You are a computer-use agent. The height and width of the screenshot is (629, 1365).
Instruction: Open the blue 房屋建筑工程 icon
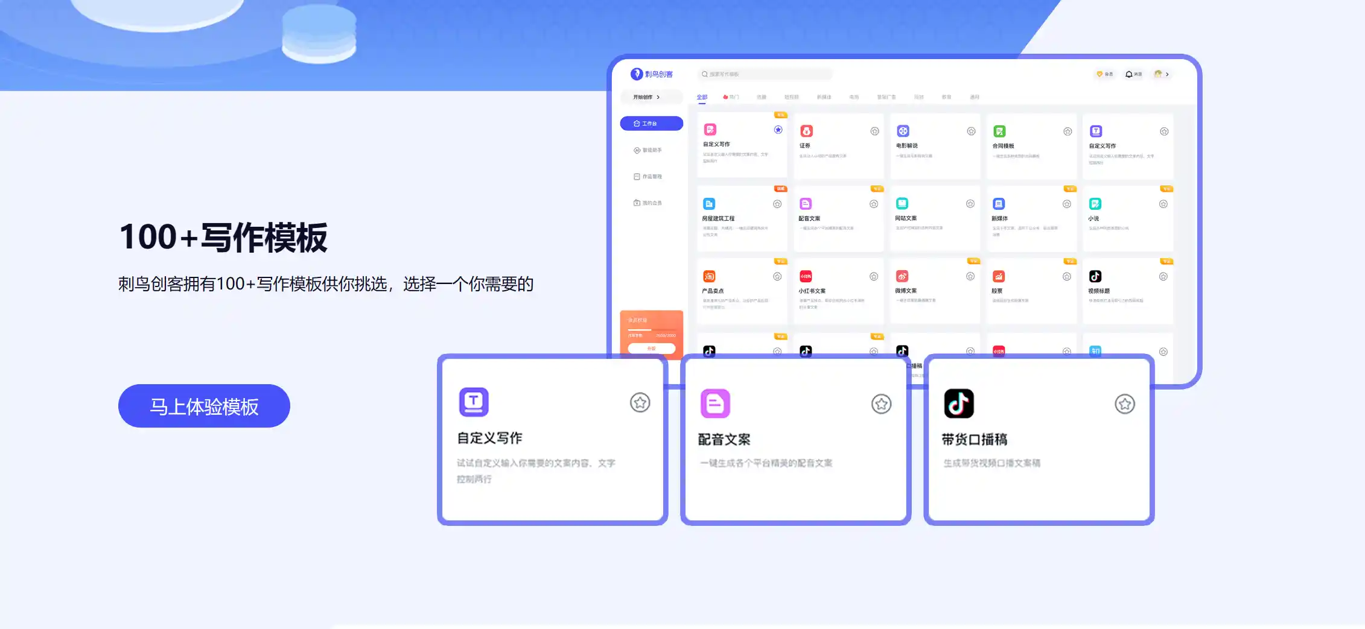pos(709,204)
